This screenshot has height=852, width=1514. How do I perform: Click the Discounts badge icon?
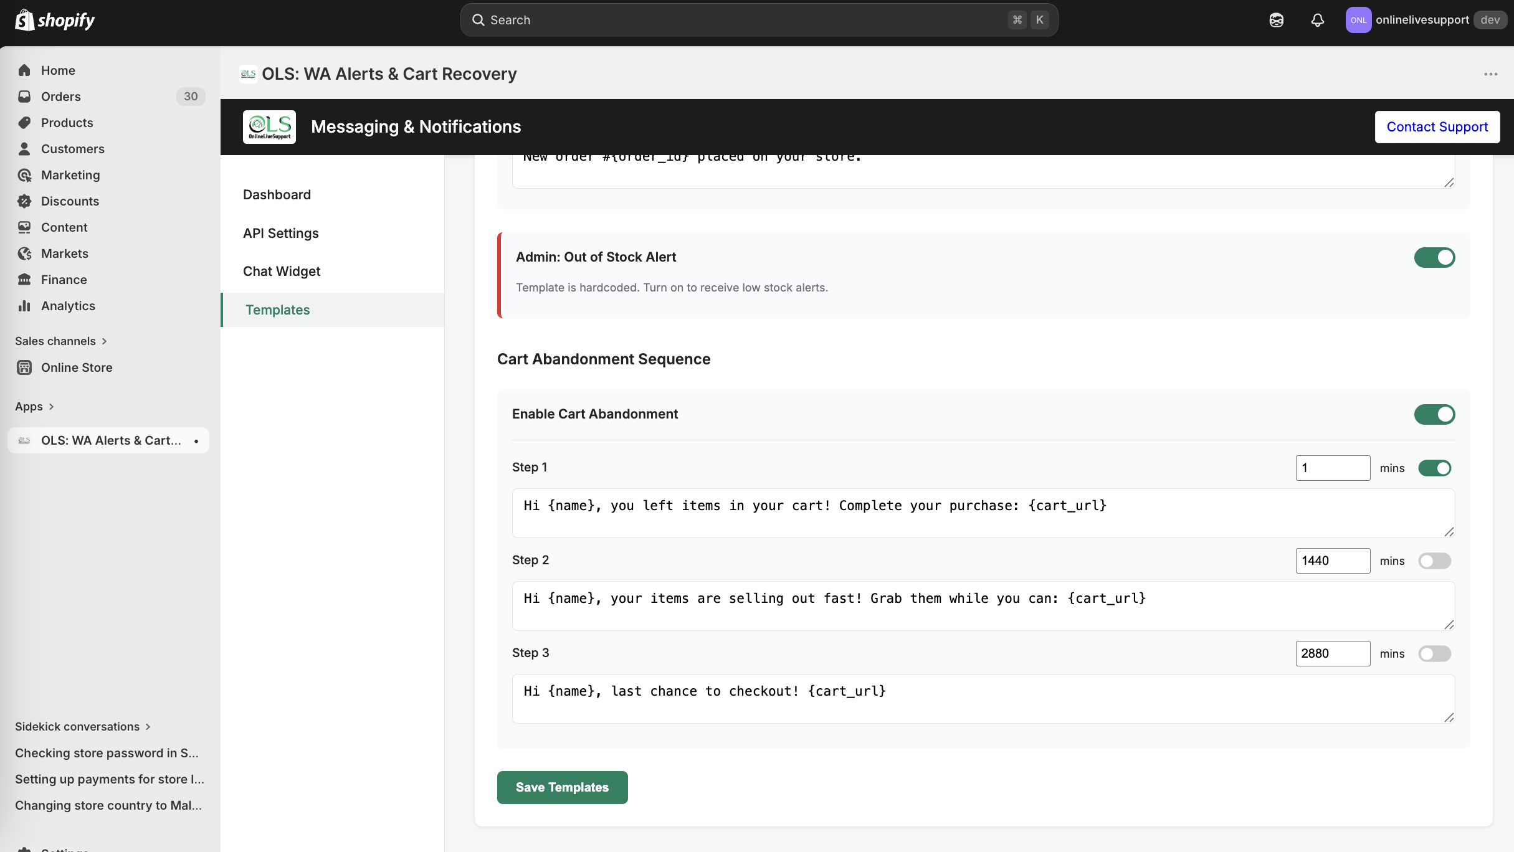coord(24,201)
